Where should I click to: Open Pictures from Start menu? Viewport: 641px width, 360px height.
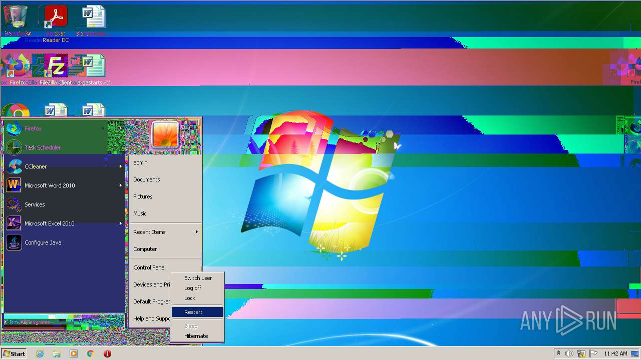click(165, 196)
